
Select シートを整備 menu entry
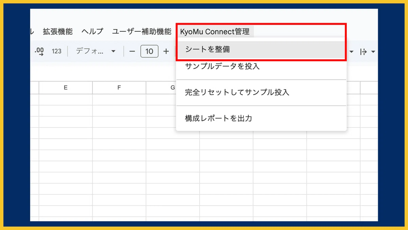tap(261, 49)
